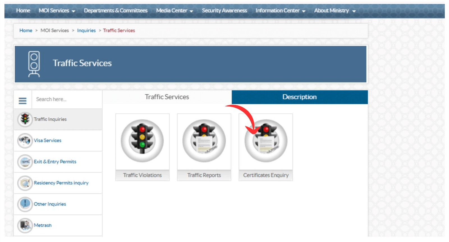Open the Certificates Enquiry tile icon

[266, 141]
